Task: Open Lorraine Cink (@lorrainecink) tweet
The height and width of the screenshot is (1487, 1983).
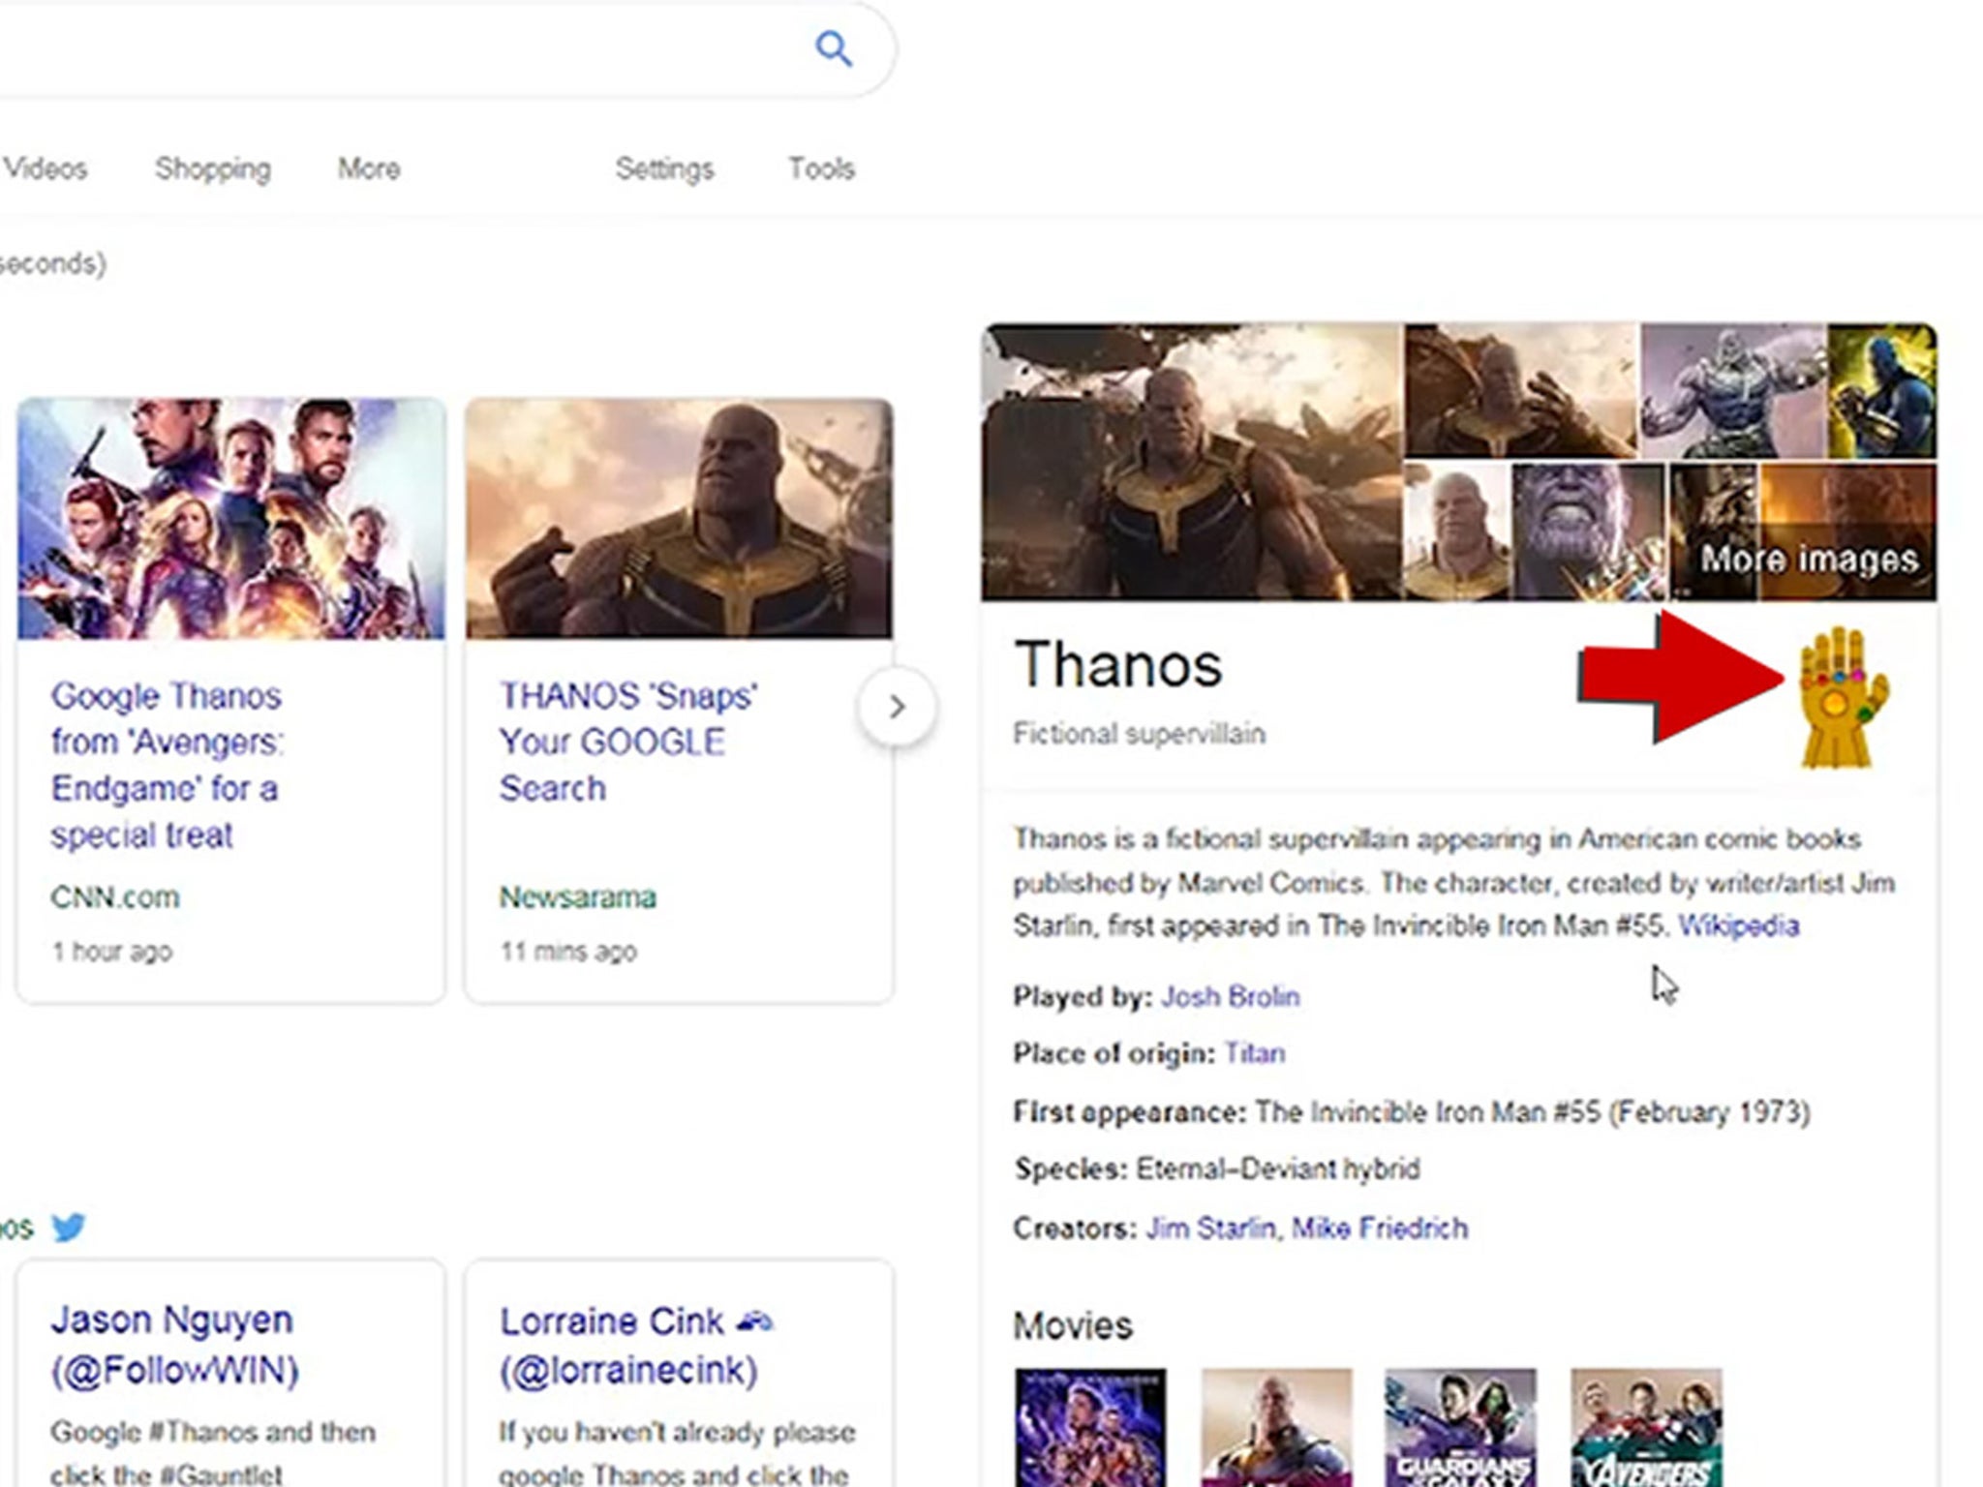Action: point(636,1345)
